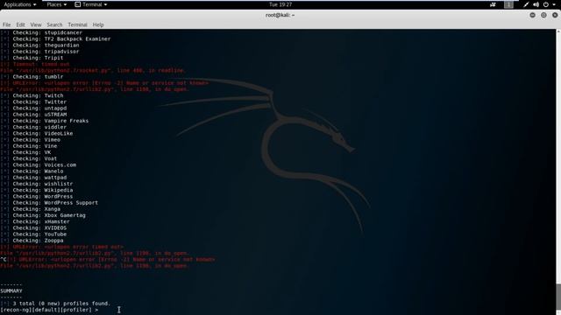
Task: Click the 'Checking: theguardian' line
Action: click(x=39, y=45)
